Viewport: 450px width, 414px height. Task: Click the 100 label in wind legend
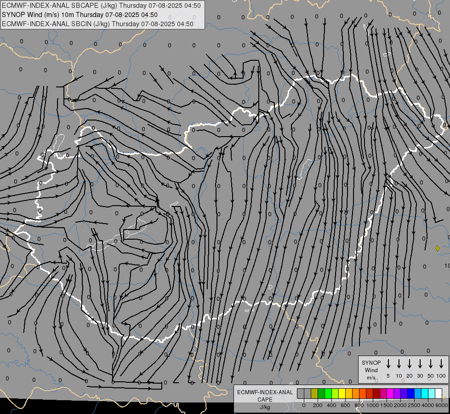pyautogui.click(x=441, y=376)
